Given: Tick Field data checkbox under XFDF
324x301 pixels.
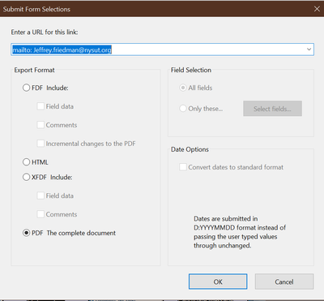Looking at the screenshot, I should (x=40, y=196).
